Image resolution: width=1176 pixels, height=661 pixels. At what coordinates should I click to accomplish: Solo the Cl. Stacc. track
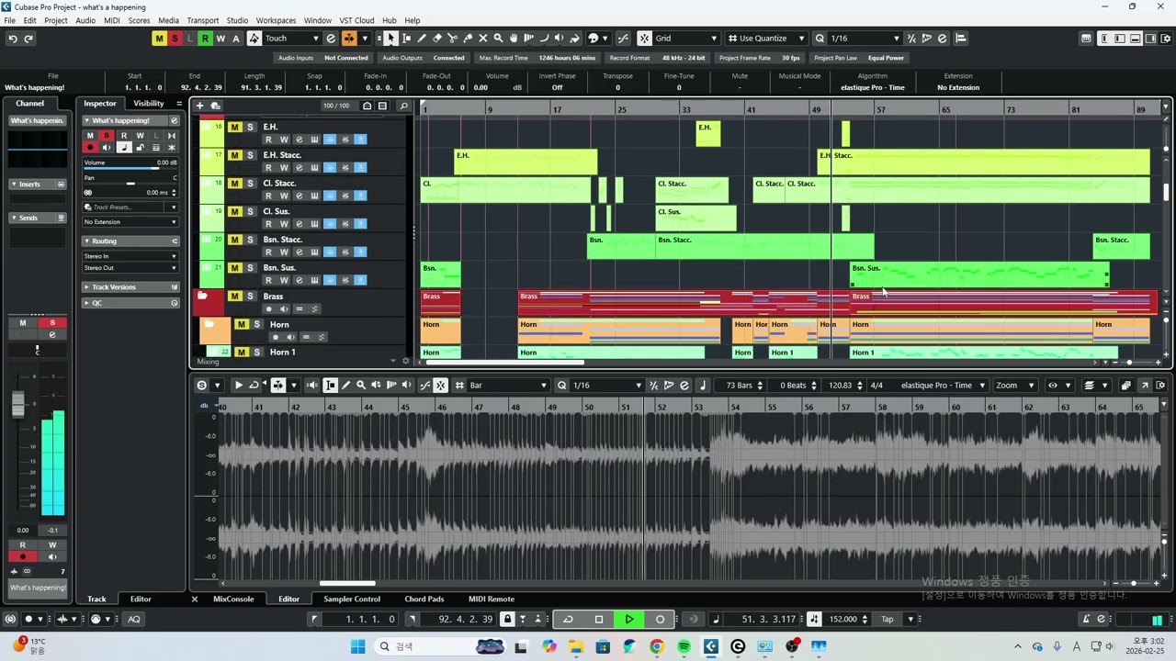point(250,184)
